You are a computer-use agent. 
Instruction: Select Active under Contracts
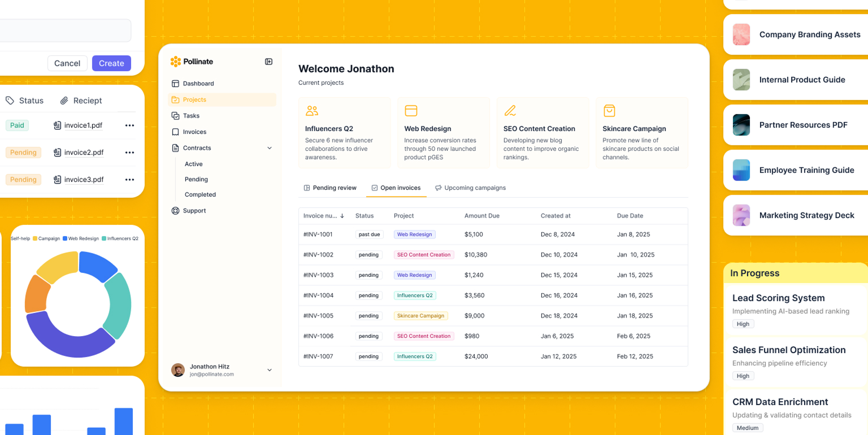pos(193,164)
